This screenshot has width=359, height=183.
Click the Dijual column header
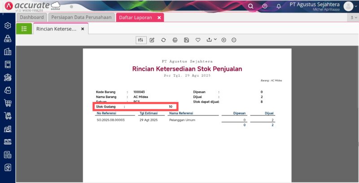269,113
